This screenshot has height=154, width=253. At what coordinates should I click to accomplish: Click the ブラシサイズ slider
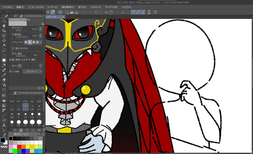21,30
